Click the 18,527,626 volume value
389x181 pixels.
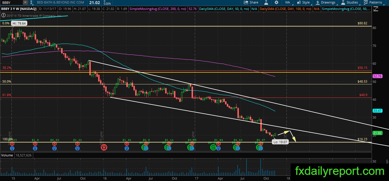coord(24,155)
